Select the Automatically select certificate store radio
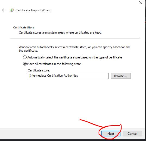146x141 pixels. pyautogui.click(x=25, y=57)
